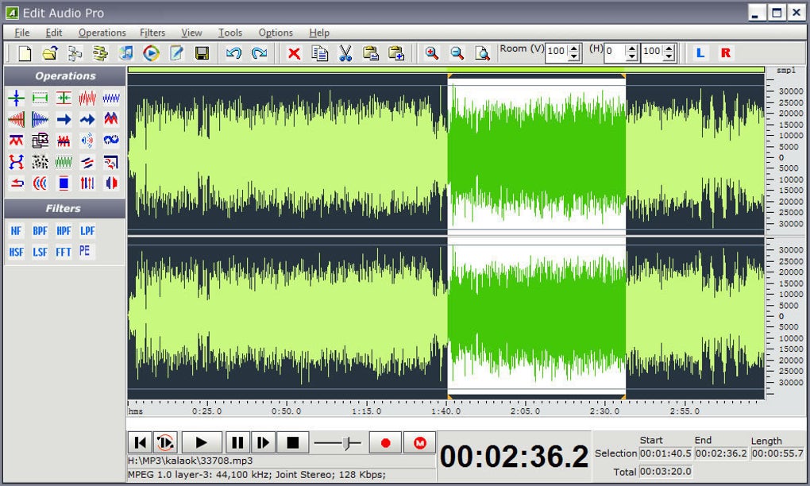
Task: Click the selection Start time field
Action: coord(666,453)
